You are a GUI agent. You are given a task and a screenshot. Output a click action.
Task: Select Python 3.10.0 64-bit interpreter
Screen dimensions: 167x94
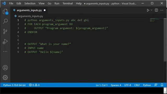pos(14,85)
